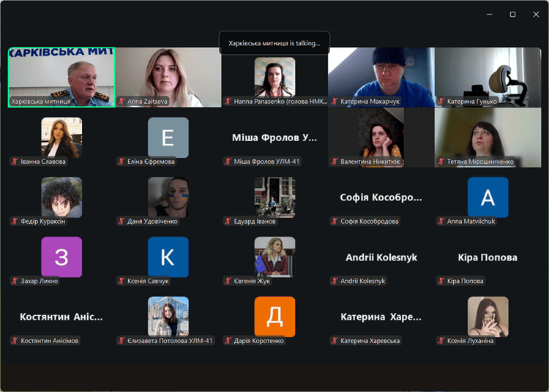Screen dimensions: 549x392
Task: Click the purple "З" avatar tile
Action: [x=61, y=257]
